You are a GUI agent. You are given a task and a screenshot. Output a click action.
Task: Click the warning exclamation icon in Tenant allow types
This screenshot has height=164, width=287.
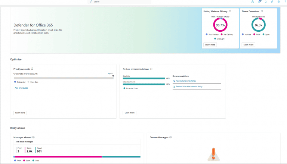tap(213, 154)
